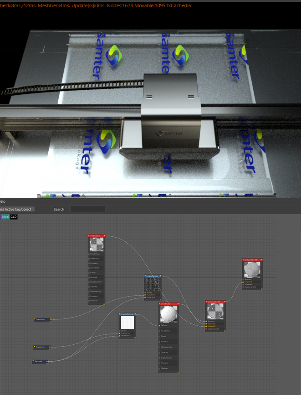This screenshot has width=301, height=395.
Task: Click the Bump pin on the OctDiffuse node
Action: pyautogui.click(x=160, y=336)
